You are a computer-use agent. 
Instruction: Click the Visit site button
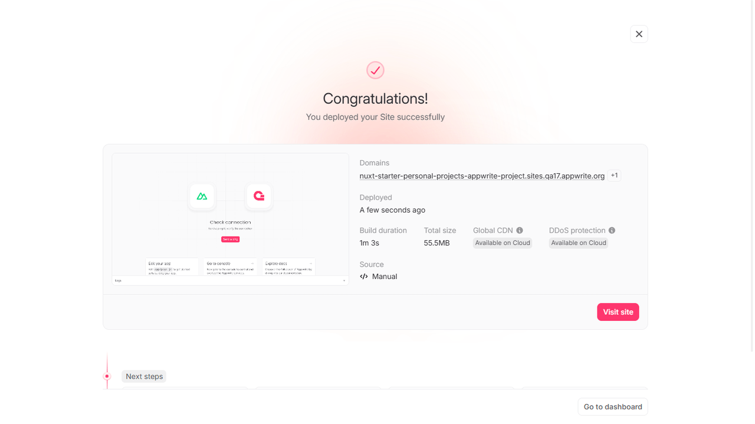(618, 312)
